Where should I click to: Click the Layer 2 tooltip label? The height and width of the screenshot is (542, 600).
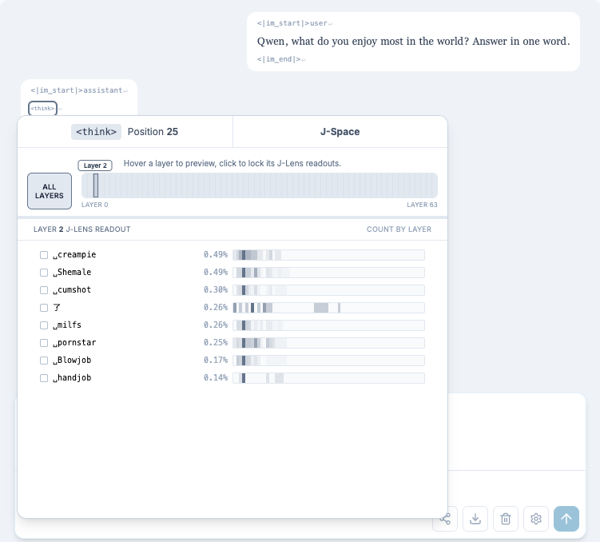95,165
